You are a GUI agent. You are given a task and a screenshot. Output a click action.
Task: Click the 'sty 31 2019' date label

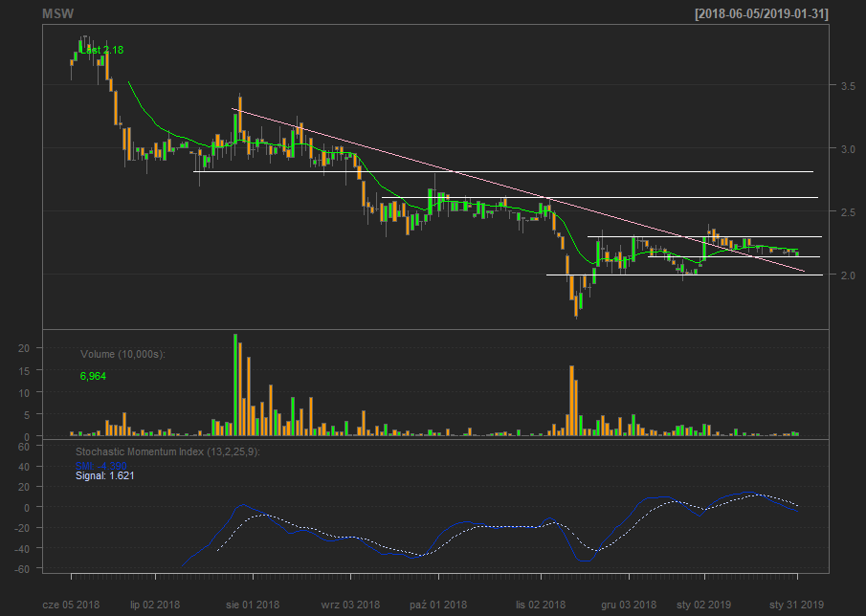pos(796,605)
